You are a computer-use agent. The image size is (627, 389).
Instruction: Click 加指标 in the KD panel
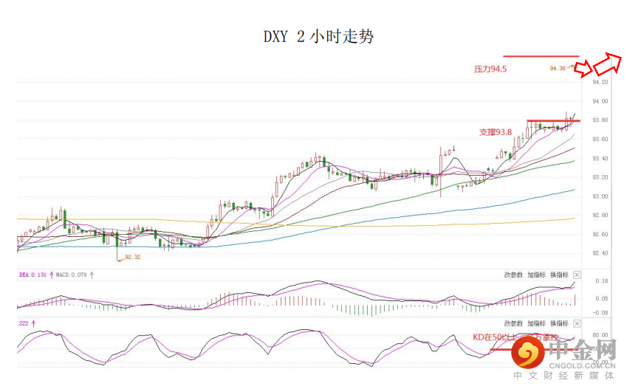point(536,323)
